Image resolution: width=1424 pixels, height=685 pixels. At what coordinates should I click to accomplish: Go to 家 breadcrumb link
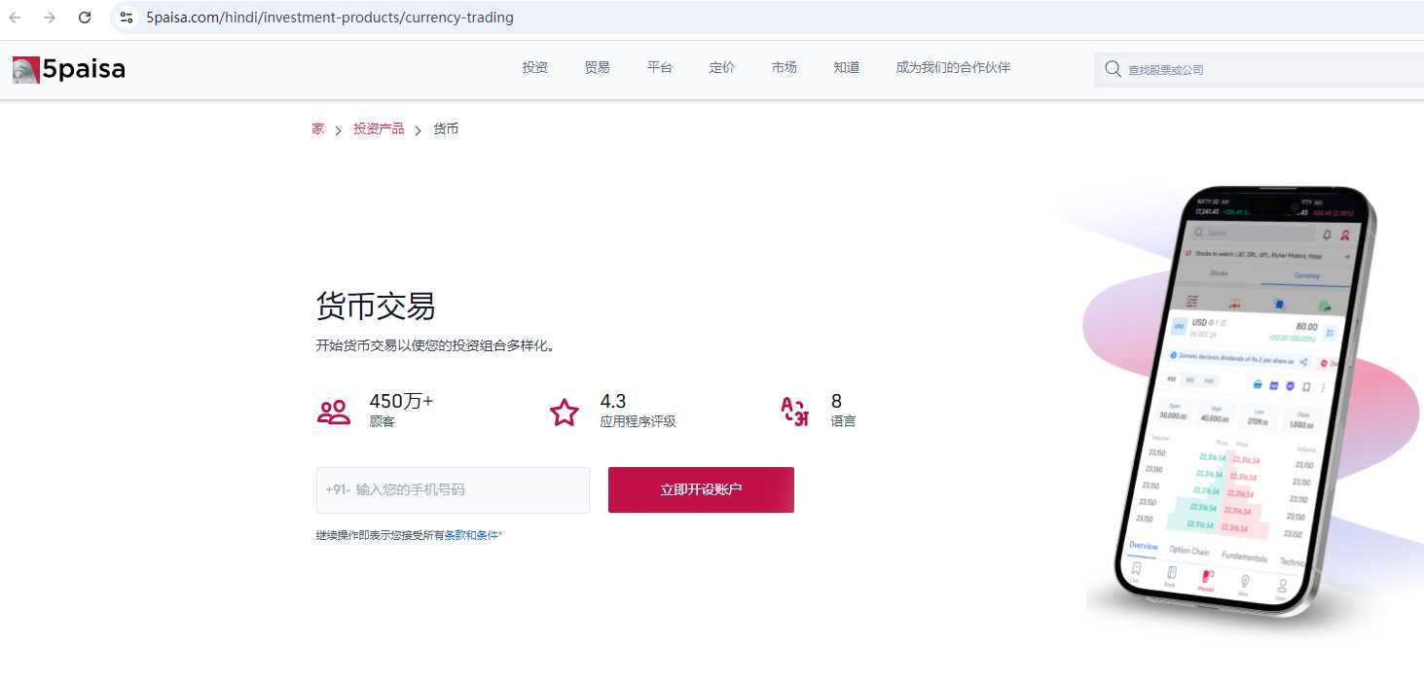tap(318, 128)
